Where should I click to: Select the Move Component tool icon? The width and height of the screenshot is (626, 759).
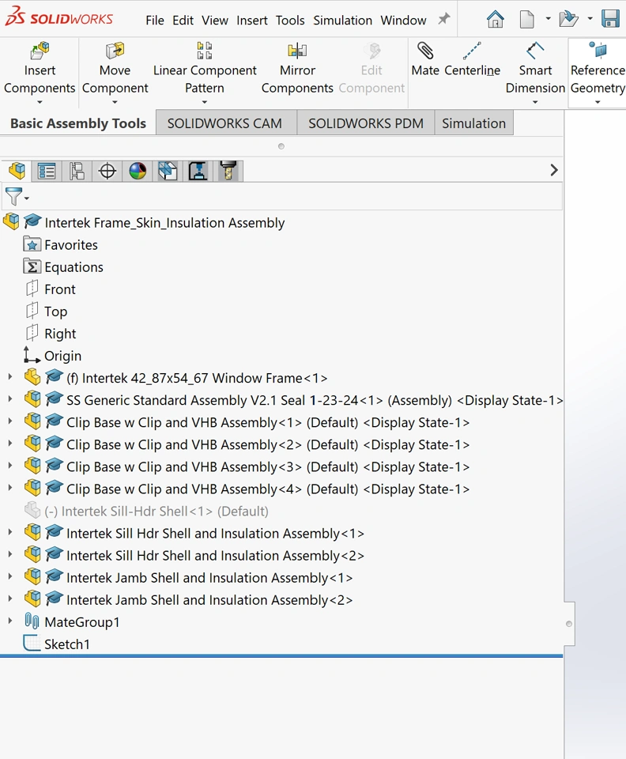click(115, 51)
